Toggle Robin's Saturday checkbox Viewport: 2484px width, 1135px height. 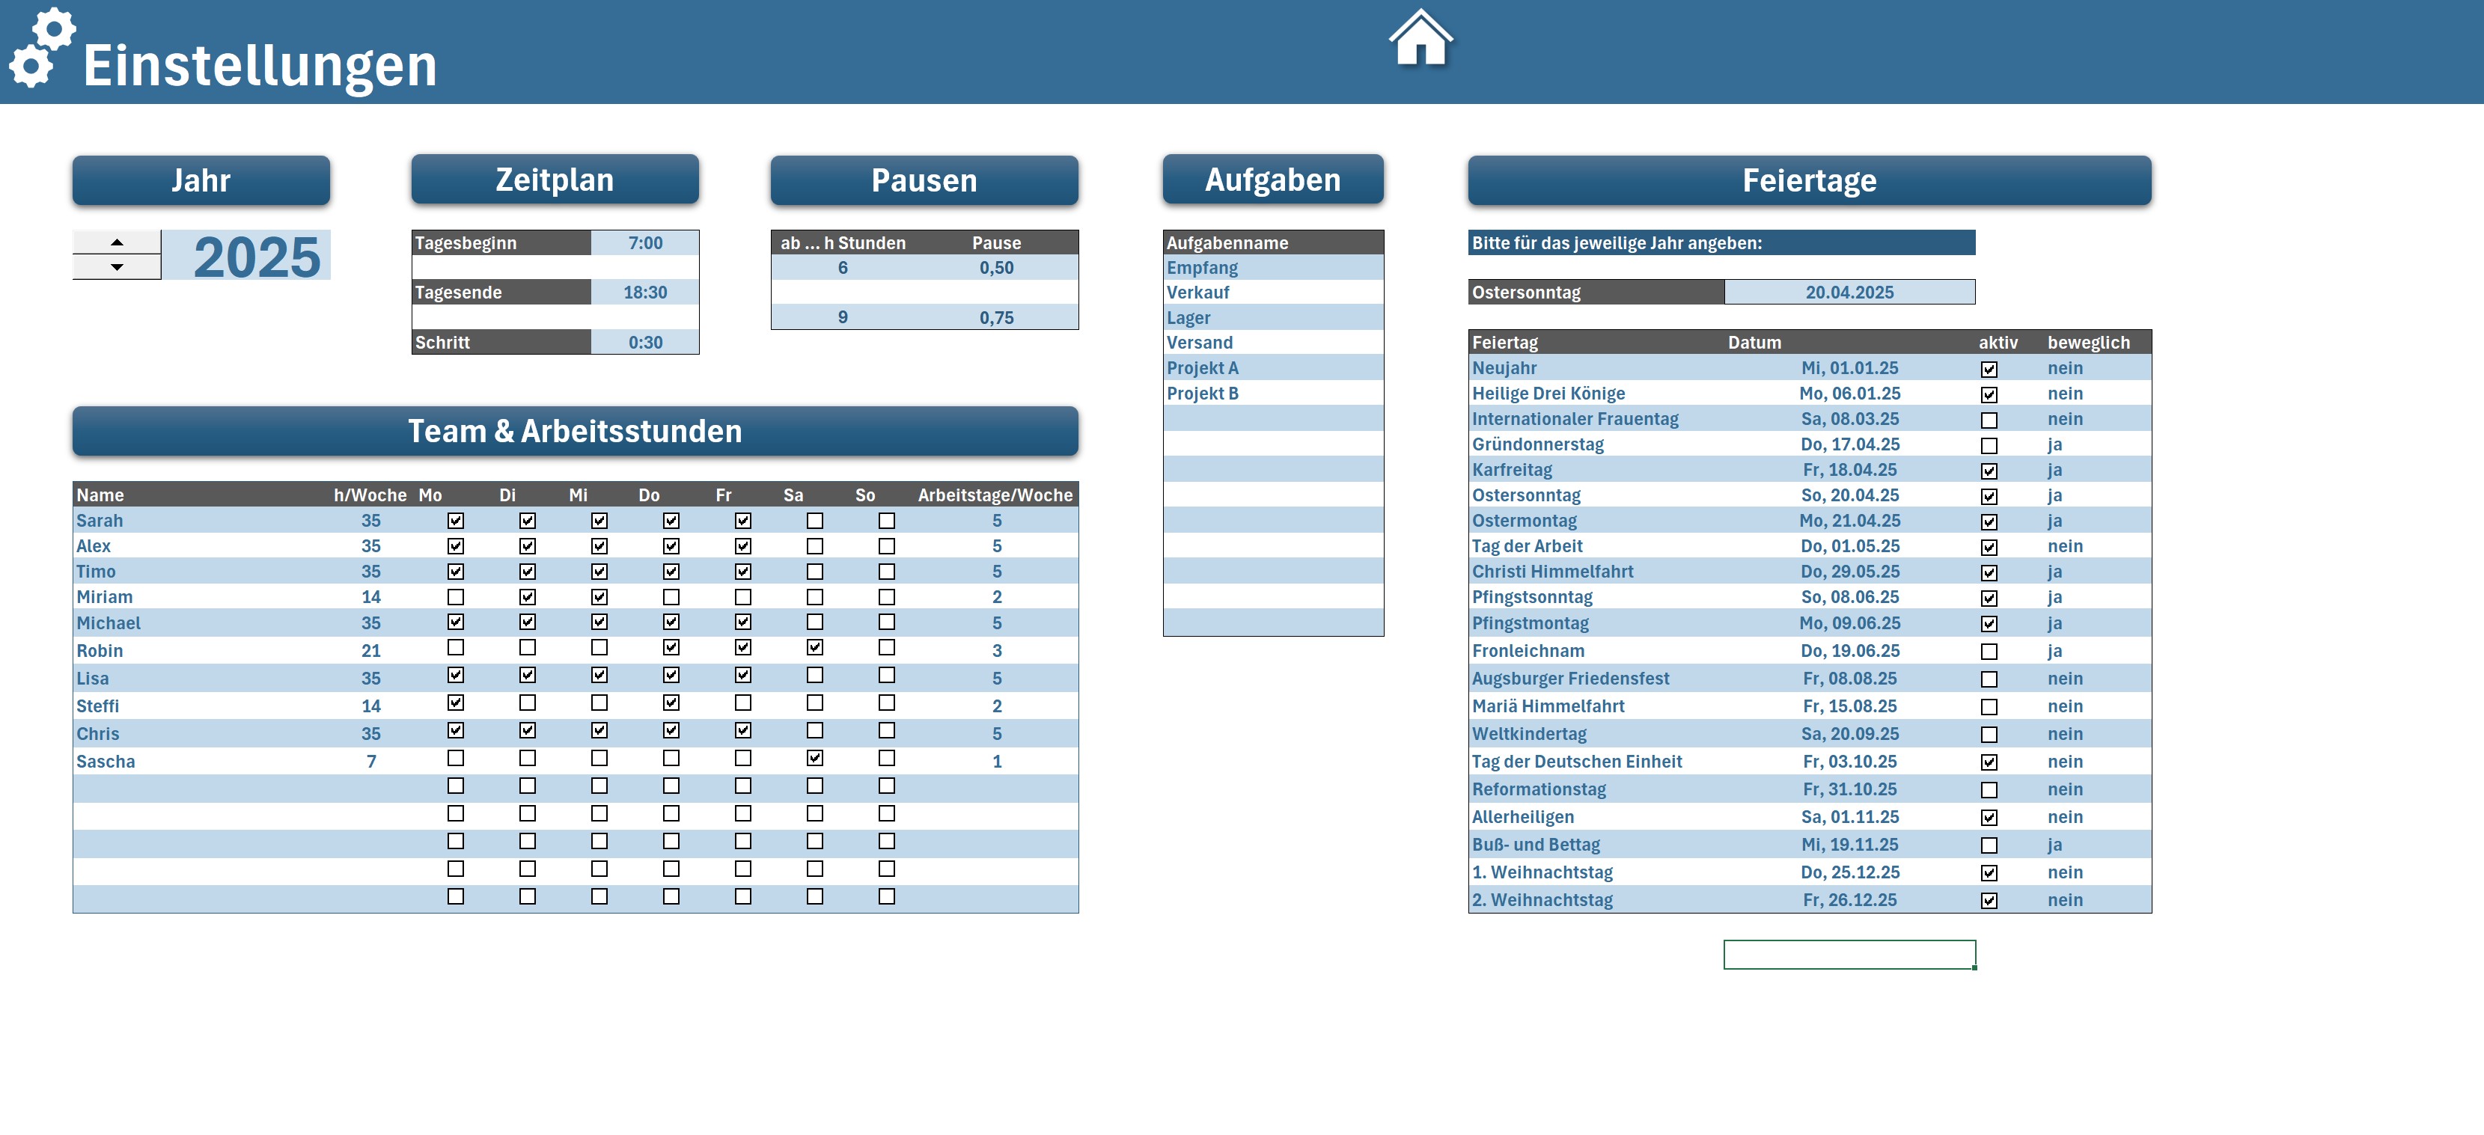pos(815,647)
